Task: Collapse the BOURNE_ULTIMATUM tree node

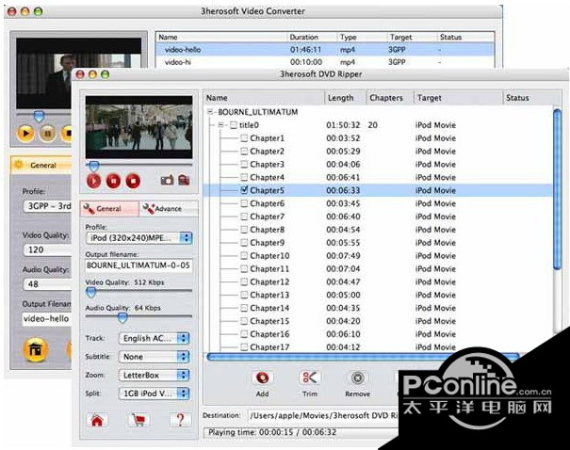Action: (x=210, y=111)
